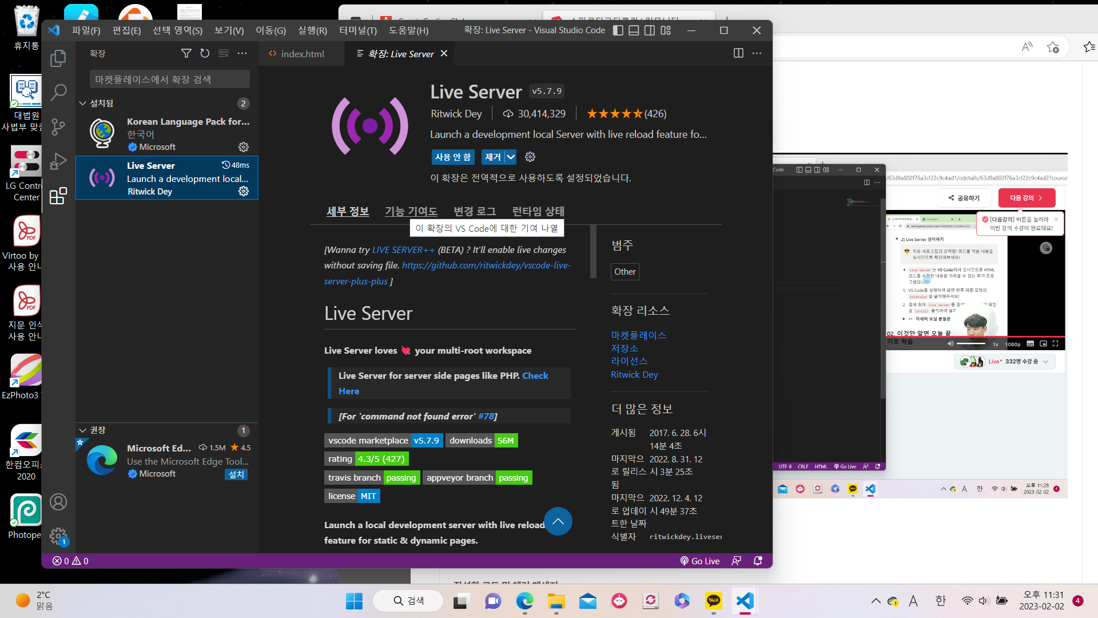Click the Windows Start button
Image resolution: width=1098 pixels, height=618 pixels.
point(354,601)
